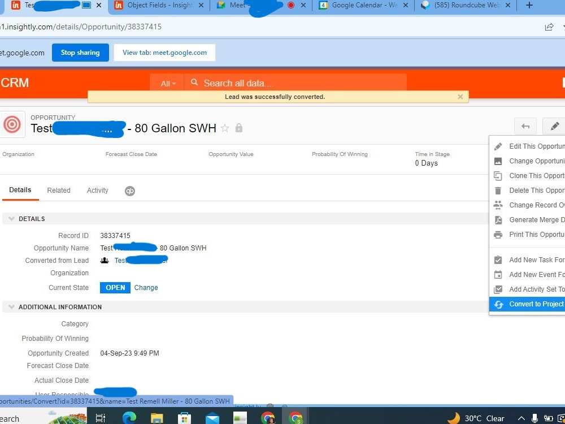Click the URL in the address bar
The width and height of the screenshot is (565, 424).
tap(81, 27)
